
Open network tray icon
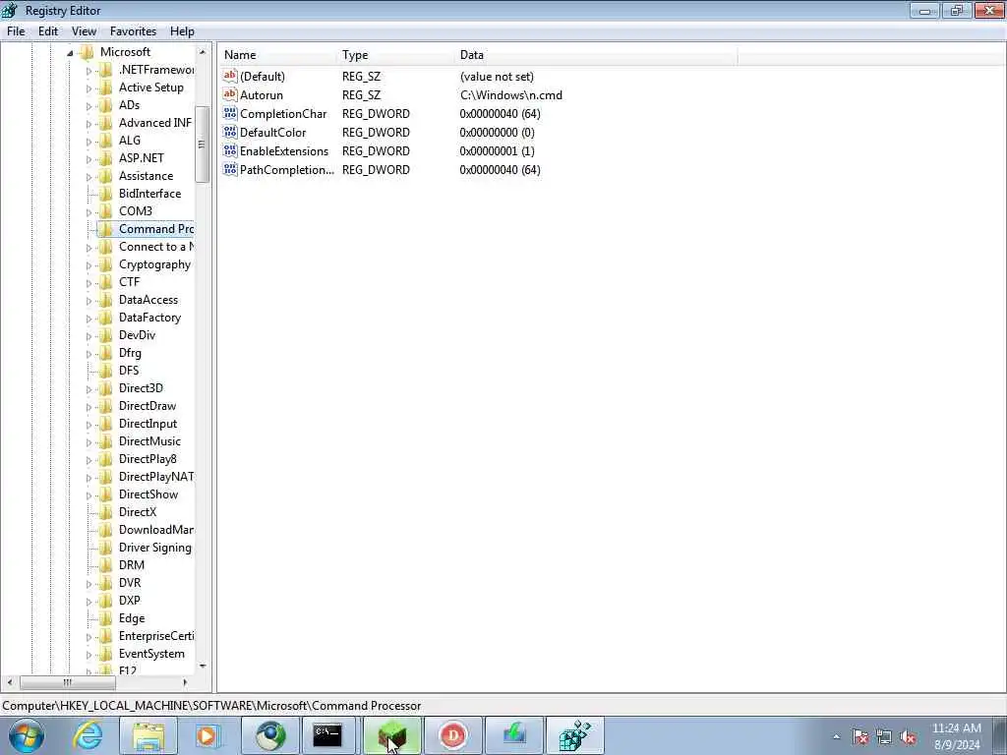pos(884,737)
